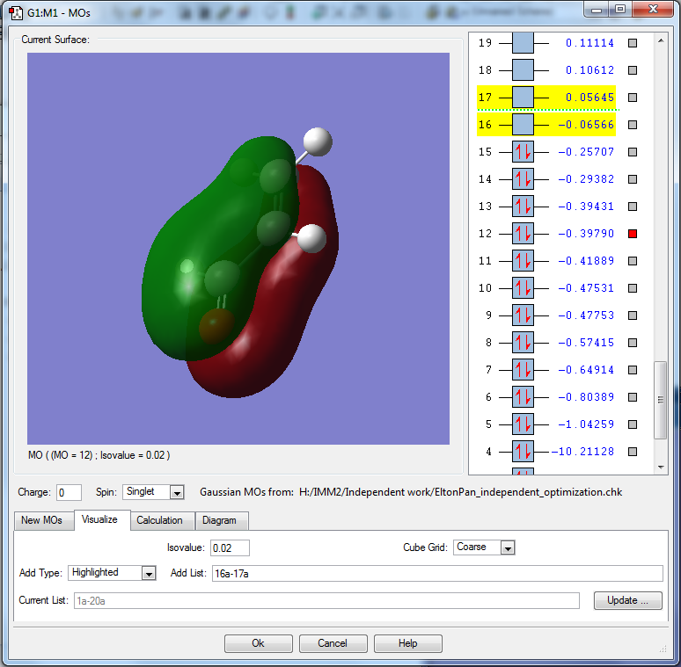Click energy value -0.25707 of orbital 15
The height and width of the screenshot is (667, 681).
pos(586,152)
